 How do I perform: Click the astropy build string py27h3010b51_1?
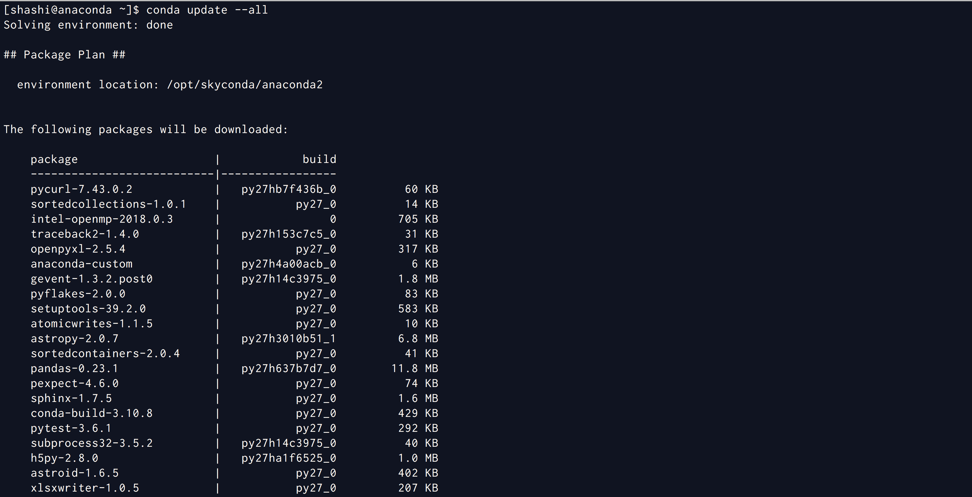tap(288, 338)
